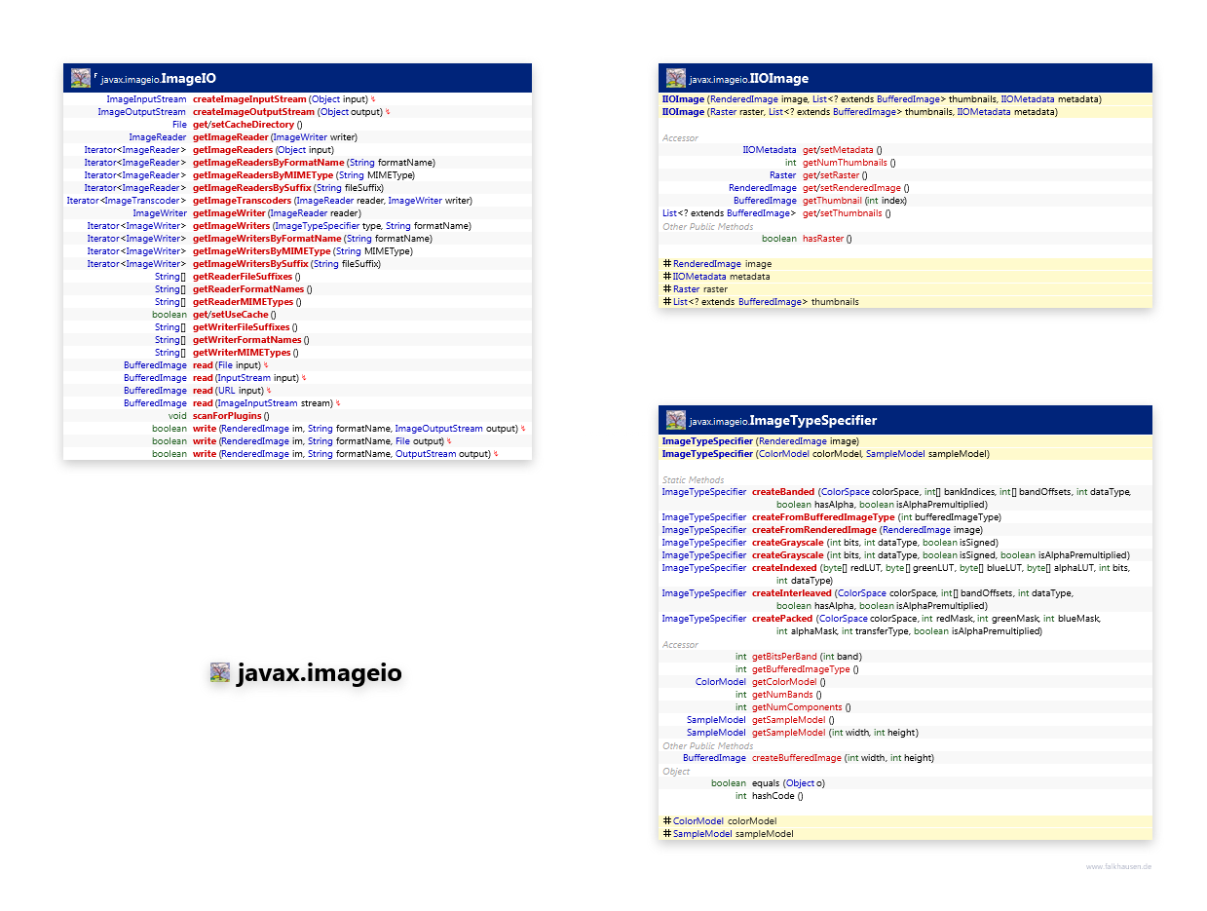Select get/setRaster method
The width and height of the screenshot is (1207, 911).
click(831, 175)
